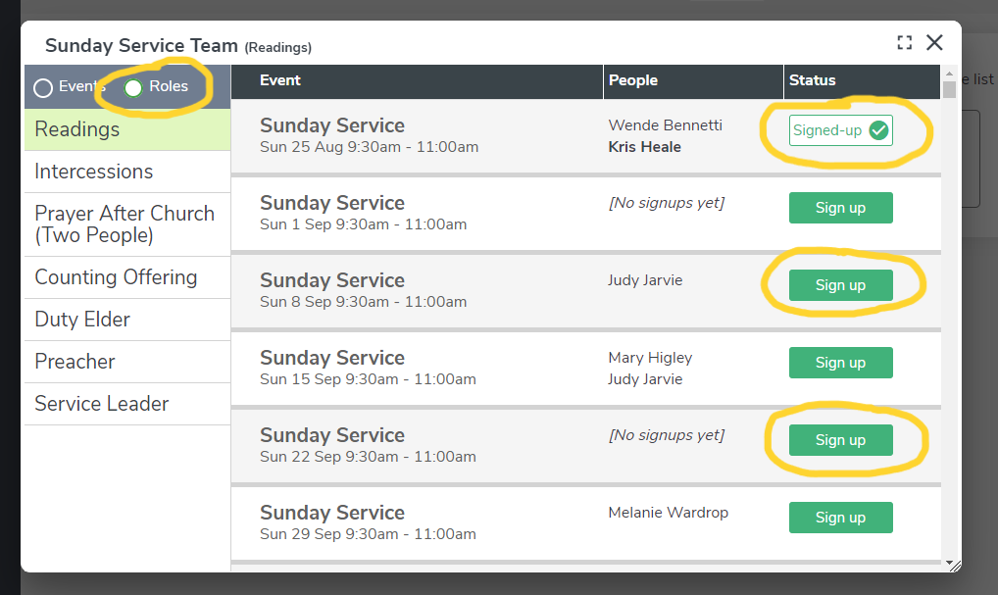The width and height of the screenshot is (998, 595).
Task: Click the green checkmark on Signed-up
Action: tap(878, 130)
